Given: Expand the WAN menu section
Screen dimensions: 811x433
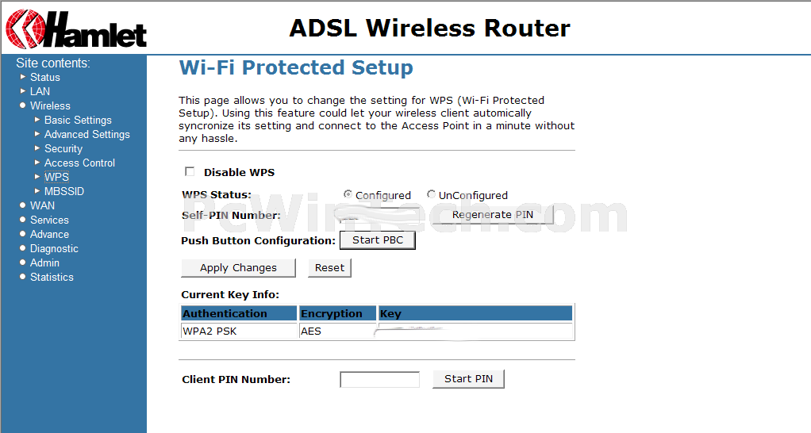Looking at the screenshot, I should point(42,205).
